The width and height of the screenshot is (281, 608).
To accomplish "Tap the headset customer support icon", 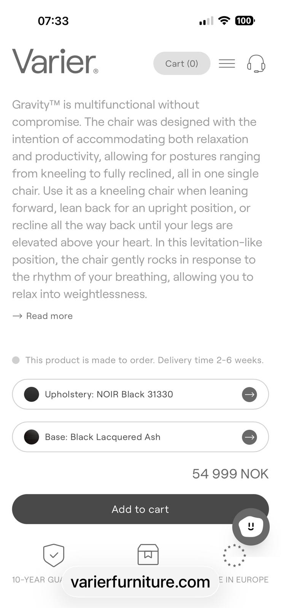I will 256,63.
